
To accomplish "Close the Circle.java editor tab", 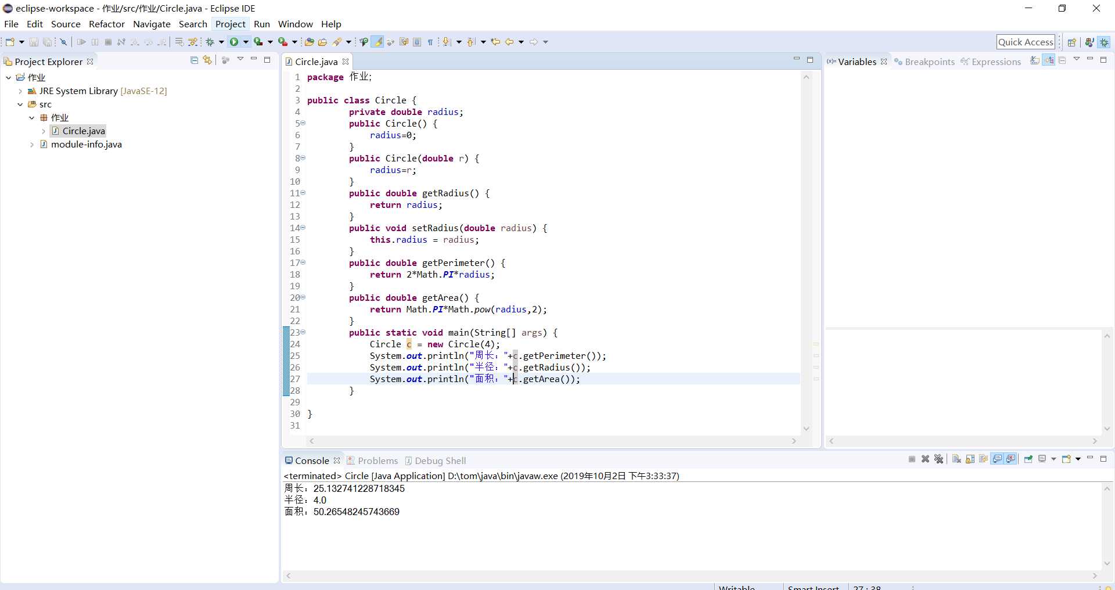I will [346, 62].
